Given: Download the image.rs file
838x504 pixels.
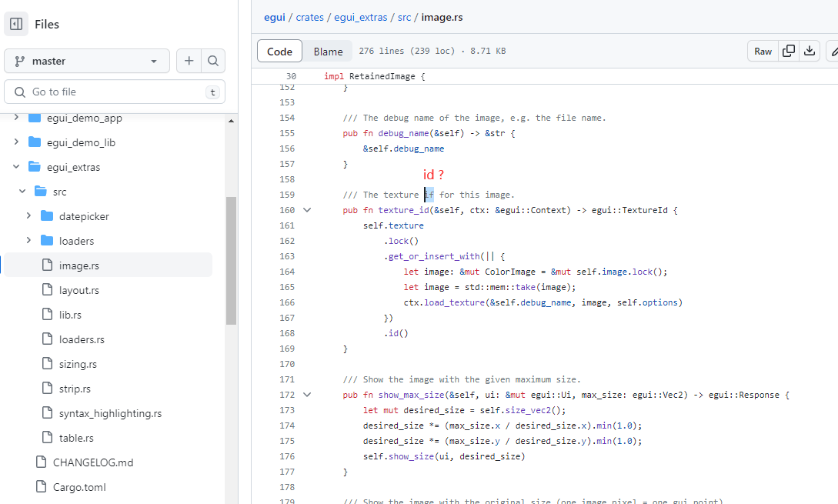Looking at the screenshot, I should coord(810,50).
